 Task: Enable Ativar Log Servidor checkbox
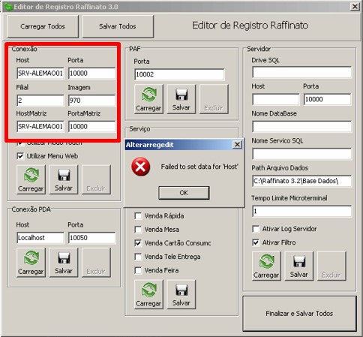click(256, 229)
